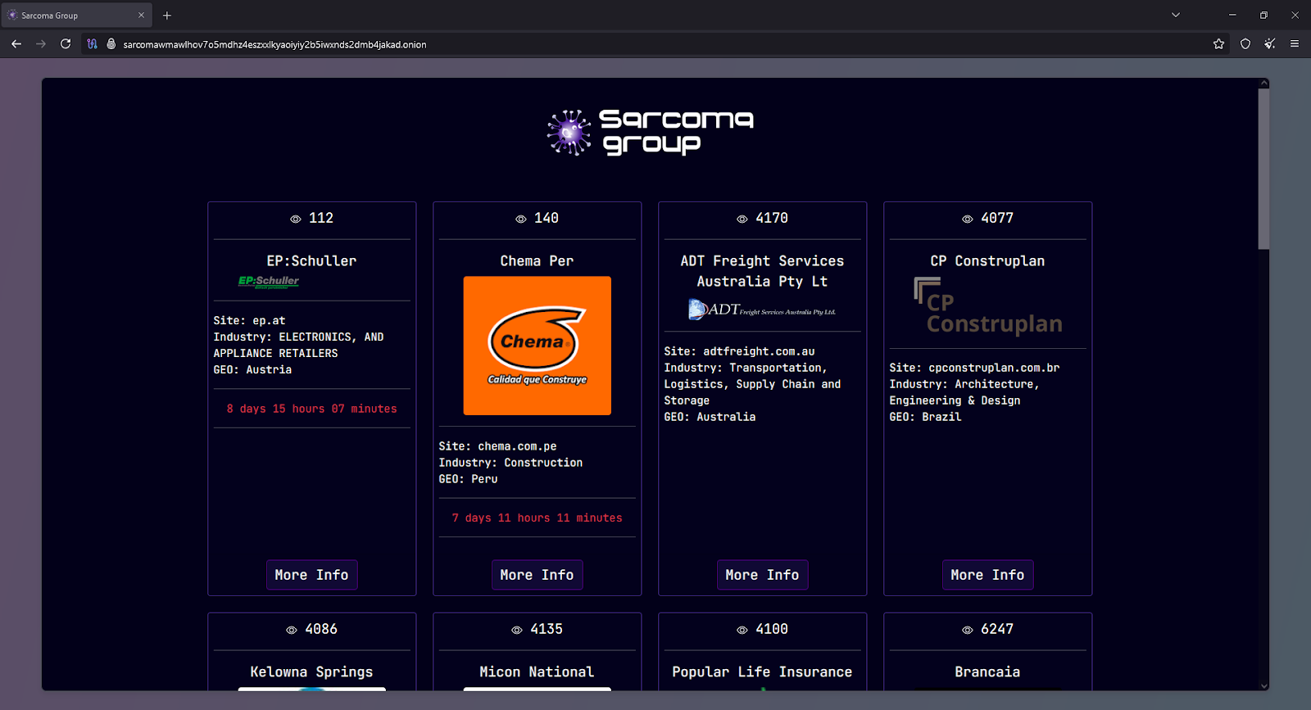Open the browser hamburger menu
The width and height of the screenshot is (1311, 710).
tap(1295, 44)
